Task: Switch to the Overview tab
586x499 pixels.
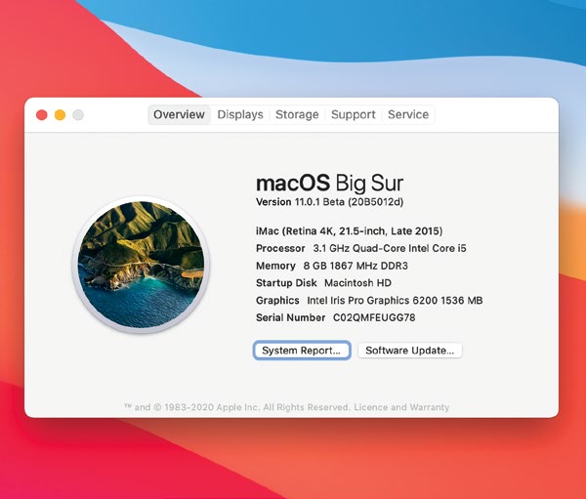Action: (x=179, y=114)
